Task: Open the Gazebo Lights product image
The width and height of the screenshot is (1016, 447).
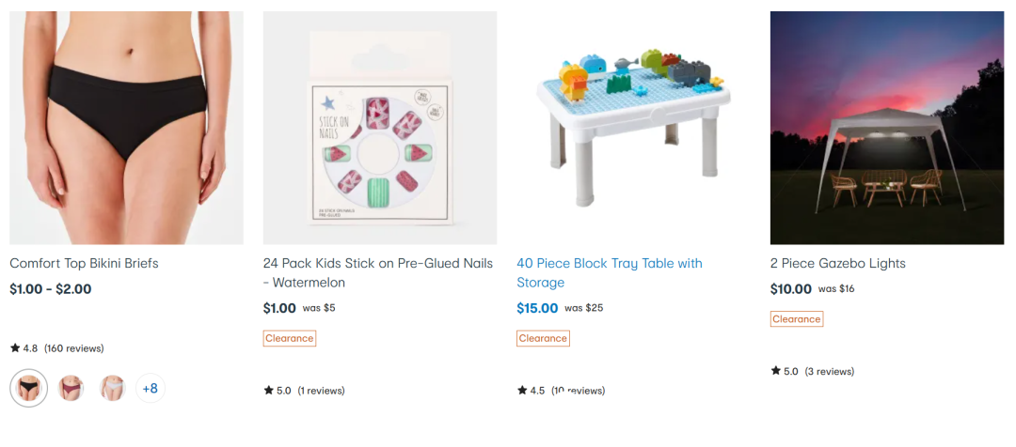Action: pos(887,128)
